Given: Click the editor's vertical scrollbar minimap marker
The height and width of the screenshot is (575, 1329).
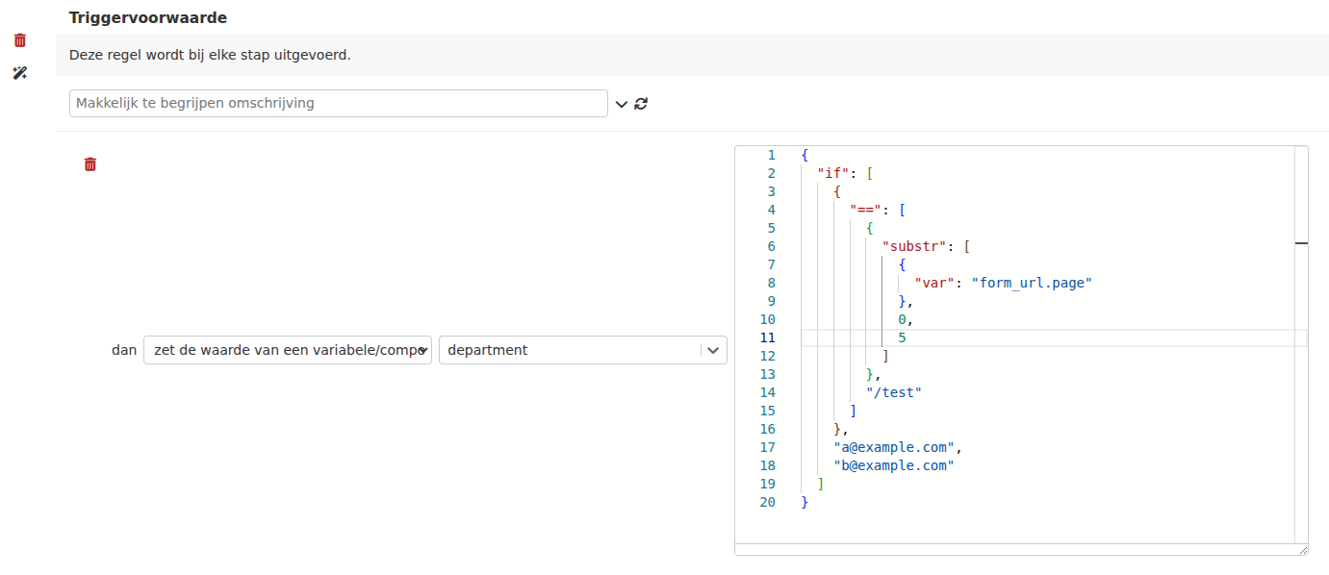Looking at the screenshot, I should (x=1302, y=244).
